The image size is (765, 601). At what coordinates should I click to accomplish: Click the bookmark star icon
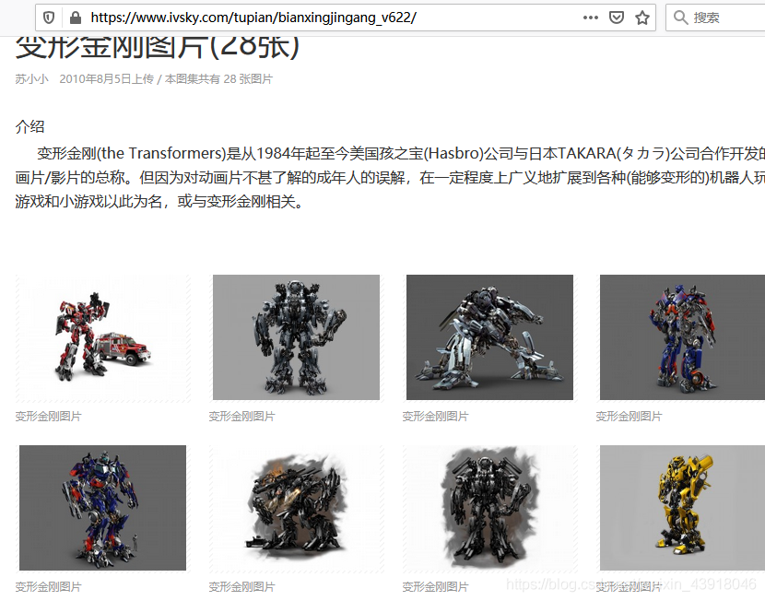click(641, 17)
